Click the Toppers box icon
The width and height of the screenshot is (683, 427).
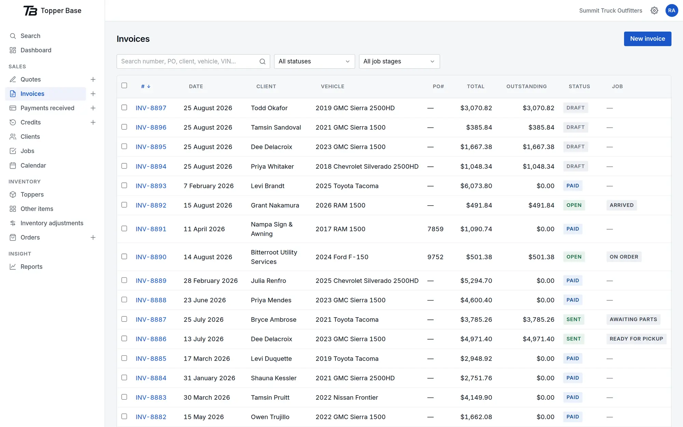click(13, 194)
